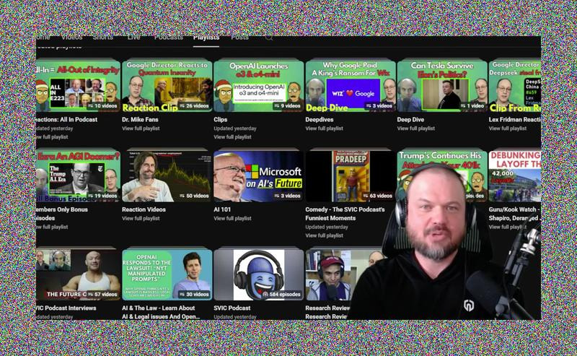The image size is (577, 356).
Task: Click the 19 videos badge on Members bonus playlist
Action: (x=102, y=196)
